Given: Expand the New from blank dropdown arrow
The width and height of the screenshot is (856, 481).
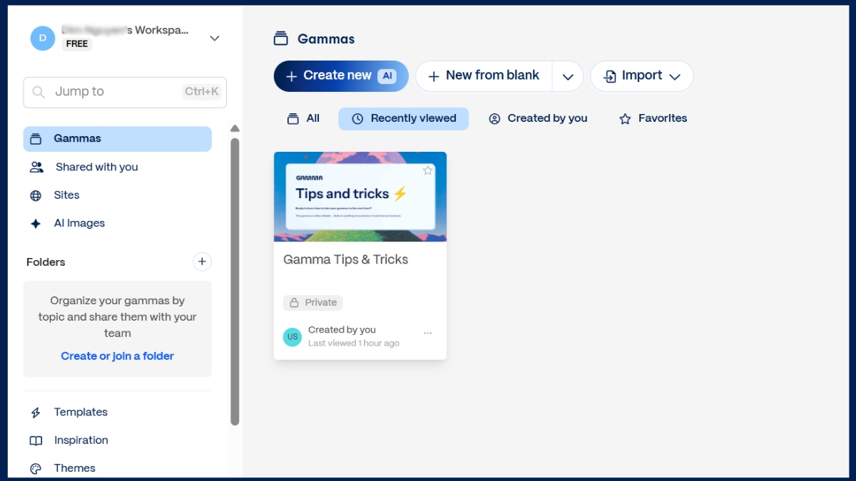Looking at the screenshot, I should [x=568, y=76].
